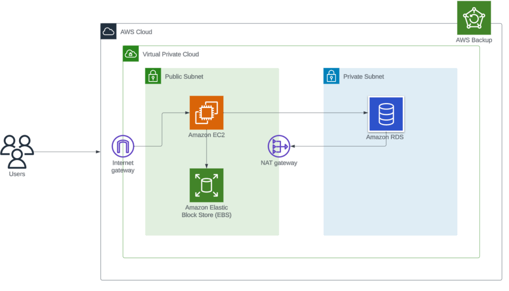Click the Virtual Private Cloud icon

[131, 54]
